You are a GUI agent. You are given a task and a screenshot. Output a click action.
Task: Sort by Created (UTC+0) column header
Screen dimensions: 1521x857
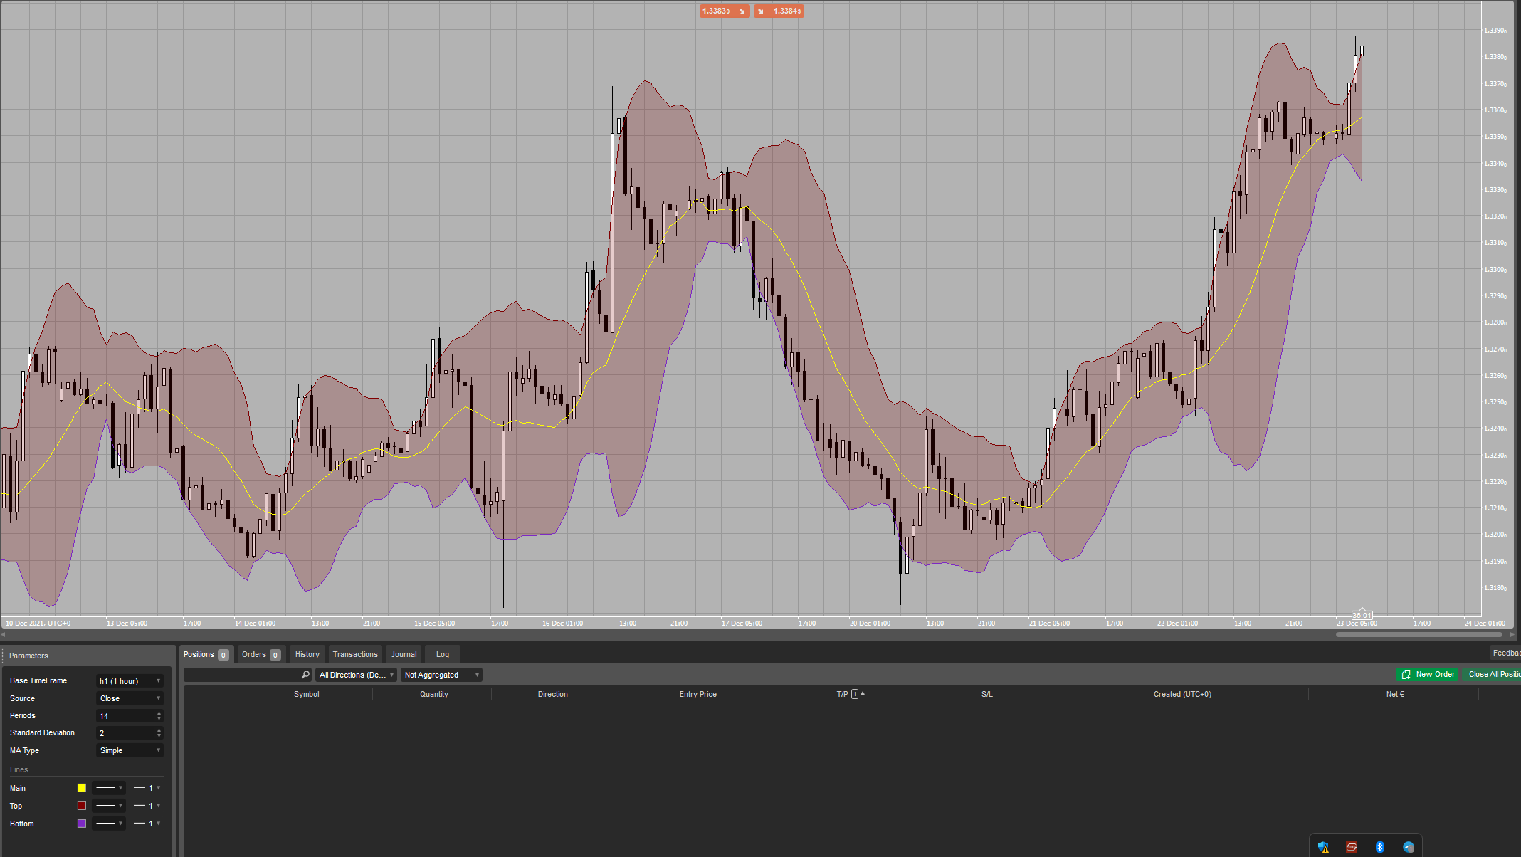(1182, 694)
